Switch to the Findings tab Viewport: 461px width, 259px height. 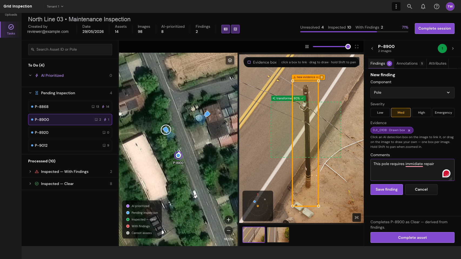381,64
